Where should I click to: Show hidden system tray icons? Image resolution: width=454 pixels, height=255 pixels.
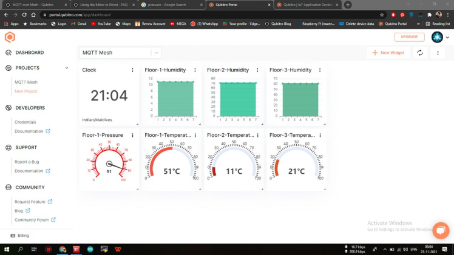(385, 249)
